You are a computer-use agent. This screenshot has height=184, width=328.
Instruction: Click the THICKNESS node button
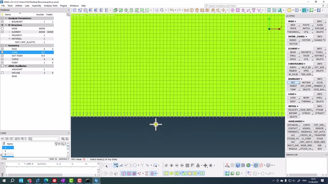pos(293,32)
